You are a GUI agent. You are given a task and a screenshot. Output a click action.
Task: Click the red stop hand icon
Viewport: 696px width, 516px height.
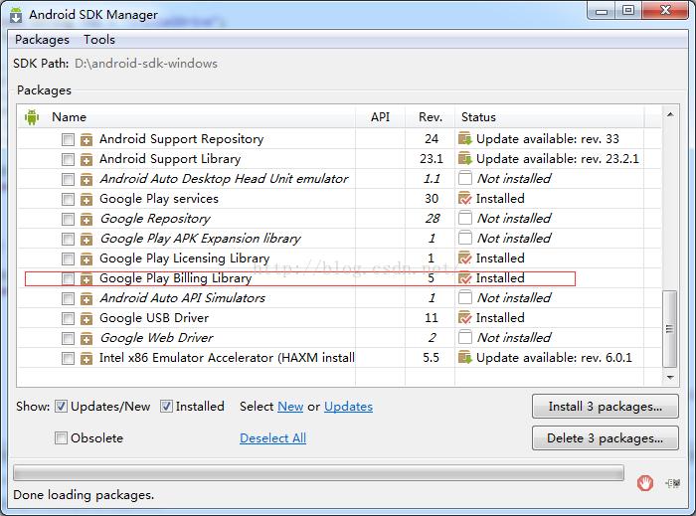pos(645,483)
